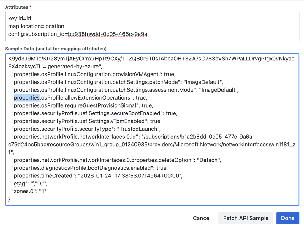Click the patchSettings.patchMode line
304x231 pixels.
pos(117,82)
